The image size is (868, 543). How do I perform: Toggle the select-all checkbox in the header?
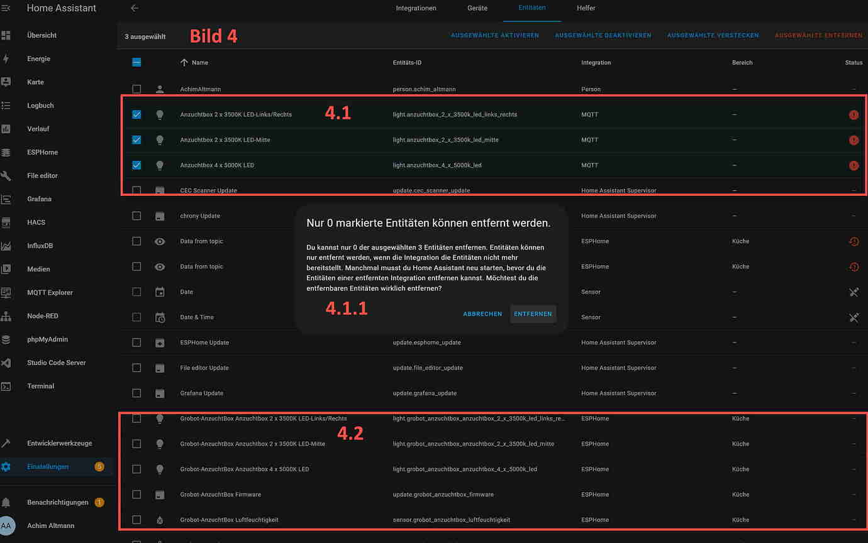(x=136, y=62)
